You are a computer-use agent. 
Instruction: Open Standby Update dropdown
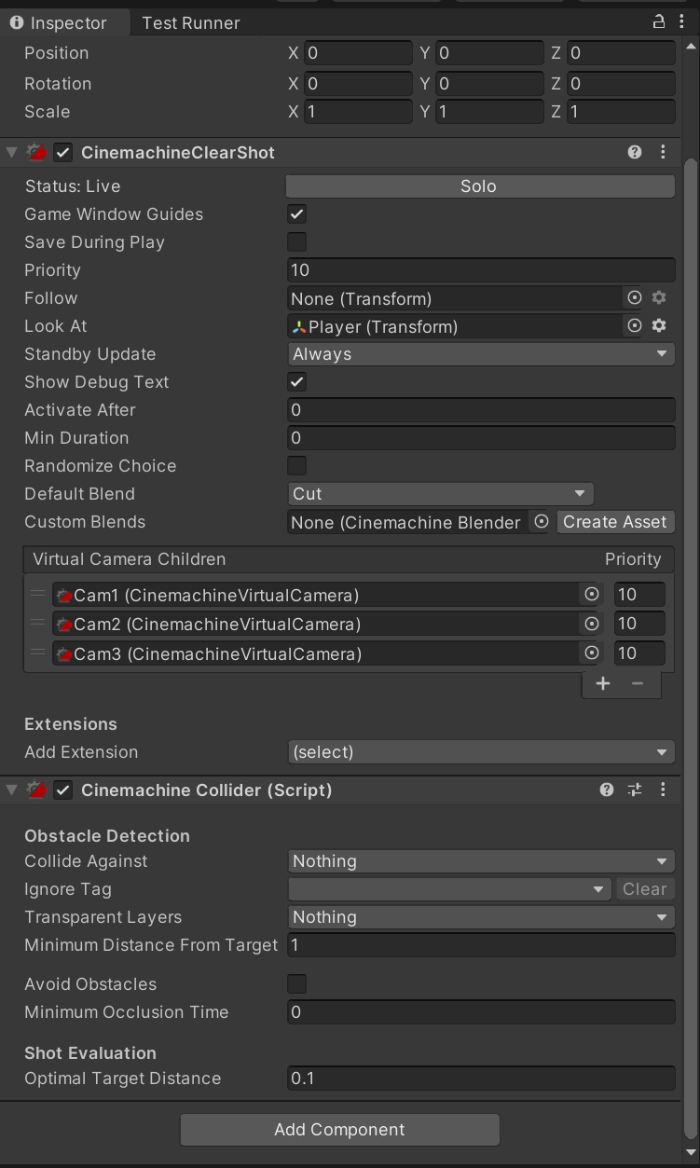point(479,354)
